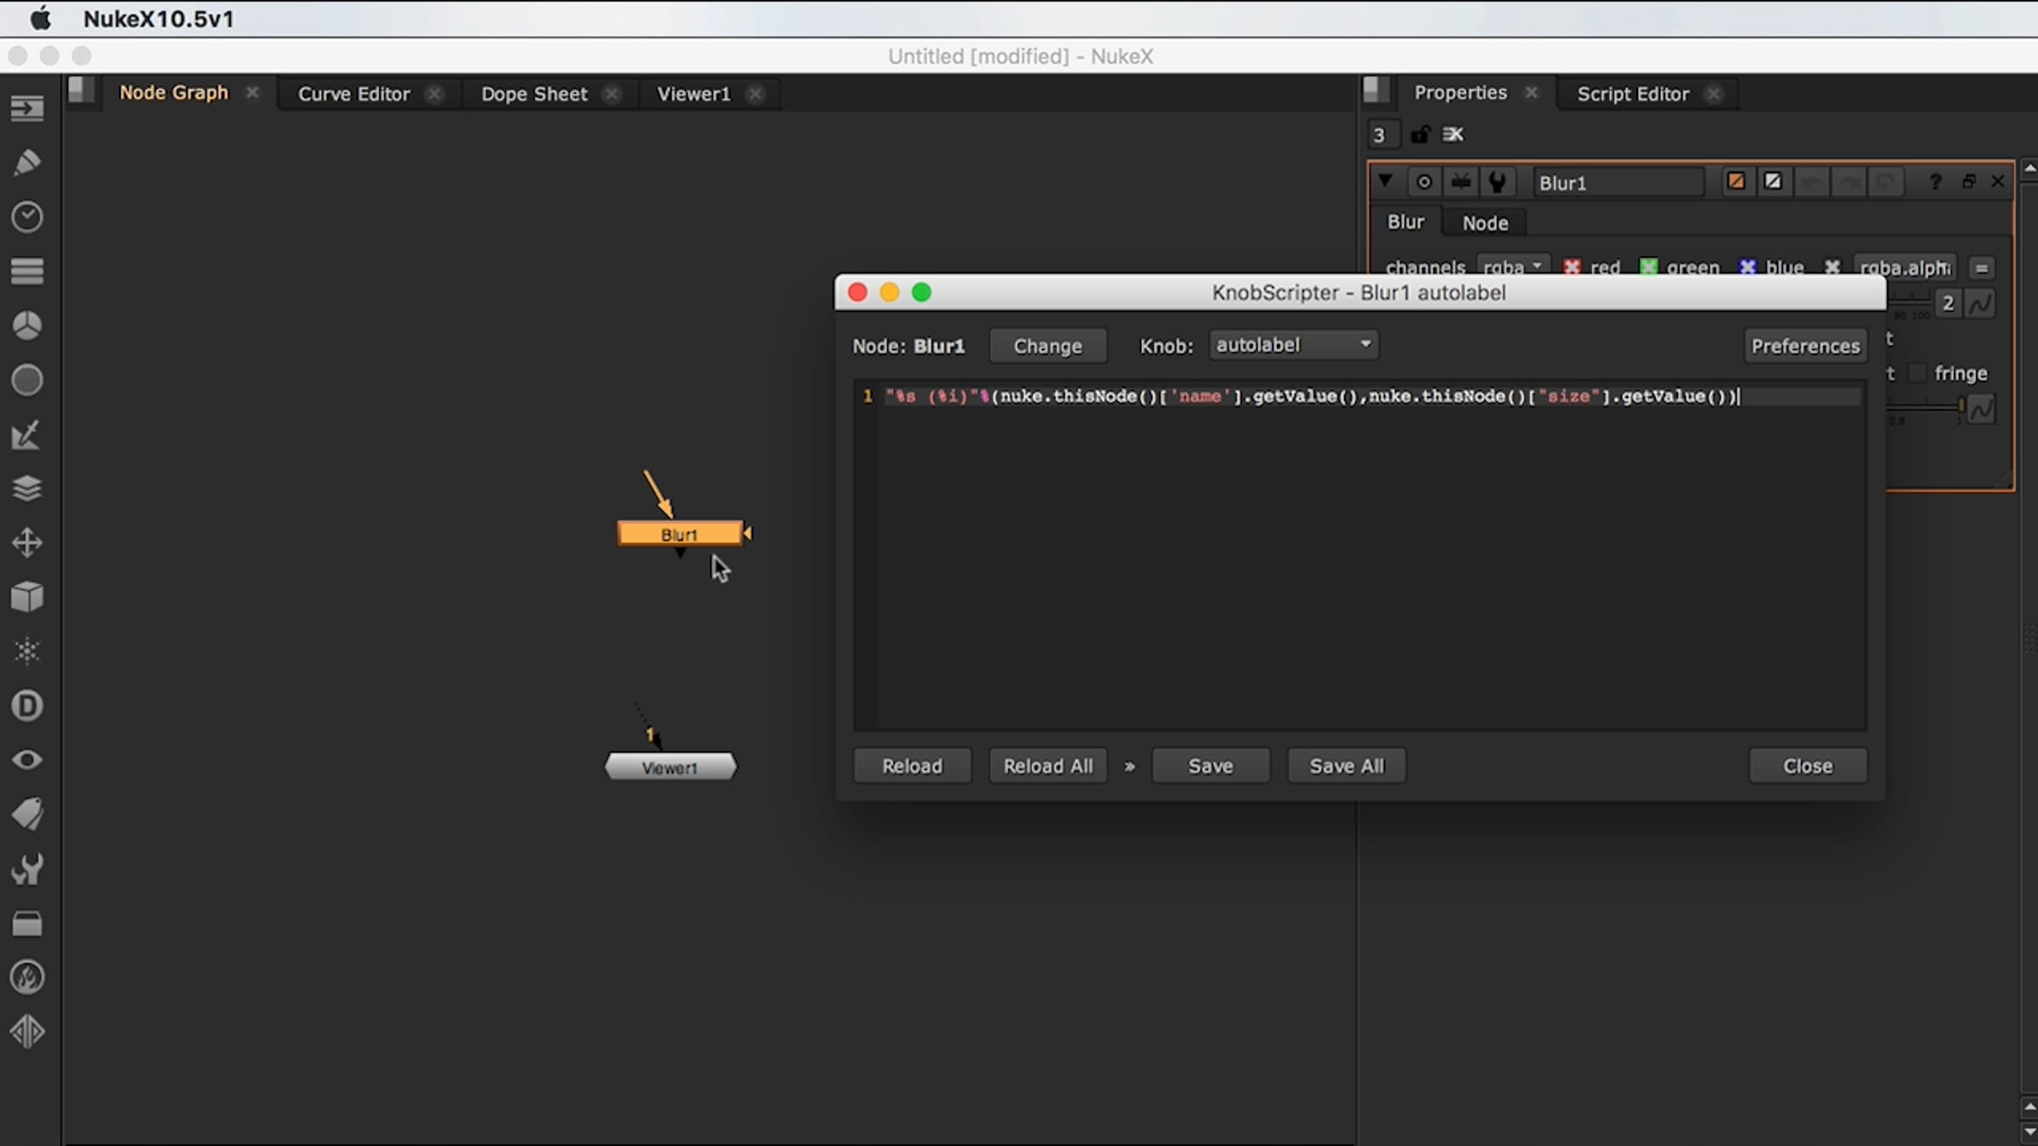Open the channels rgba dropdown
This screenshot has width=2038, height=1146.
coord(1513,267)
